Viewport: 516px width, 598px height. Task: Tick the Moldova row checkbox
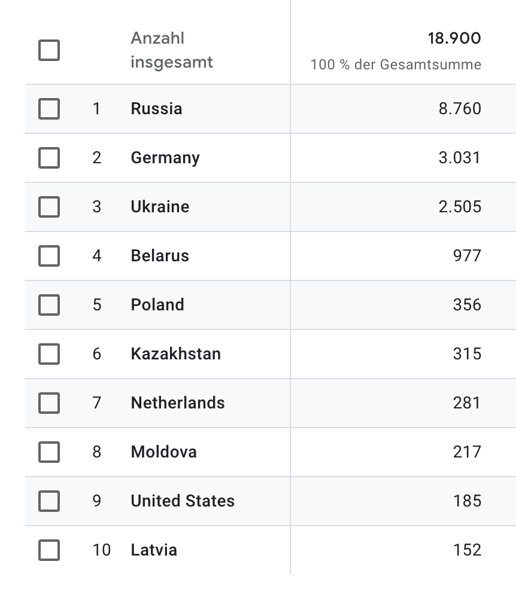pyautogui.click(x=49, y=452)
